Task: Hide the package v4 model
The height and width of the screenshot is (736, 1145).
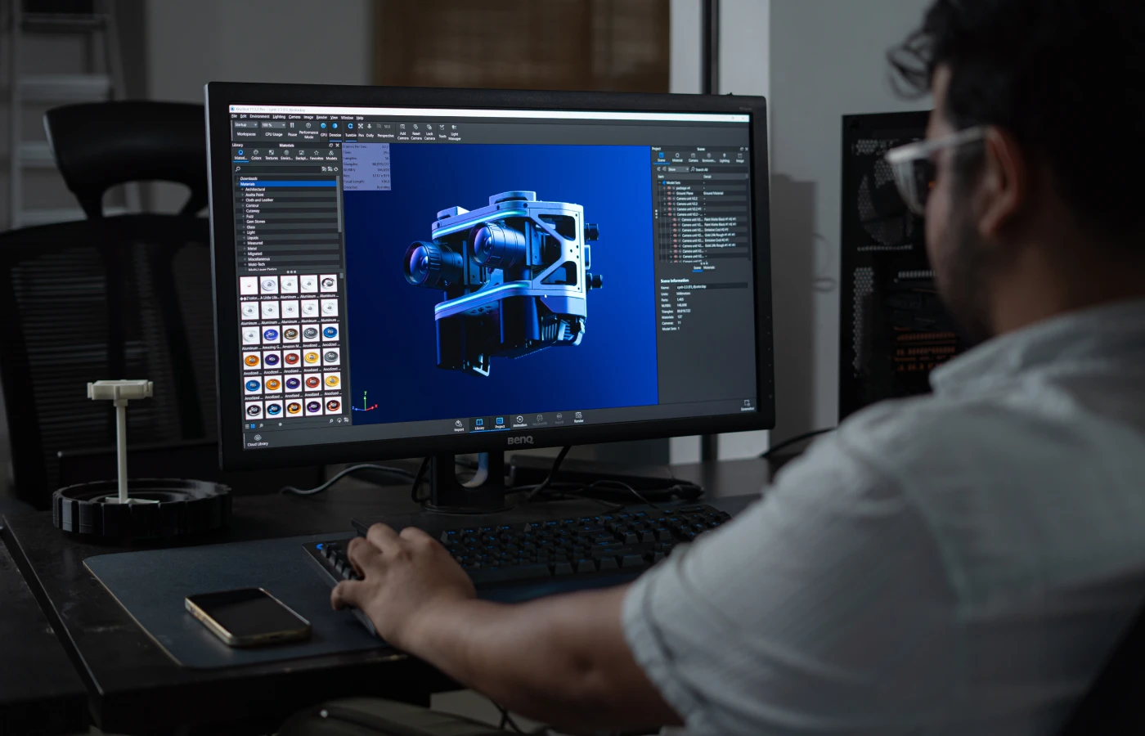Action: 668,188
